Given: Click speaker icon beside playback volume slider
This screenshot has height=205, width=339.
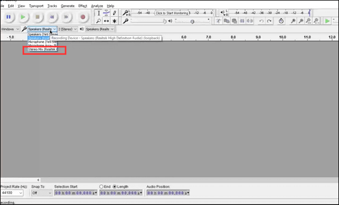Looking at the screenshot, I should click(171, 21).
